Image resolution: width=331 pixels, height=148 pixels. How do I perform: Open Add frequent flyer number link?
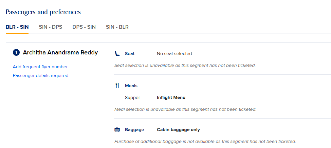tap(40, 67)
